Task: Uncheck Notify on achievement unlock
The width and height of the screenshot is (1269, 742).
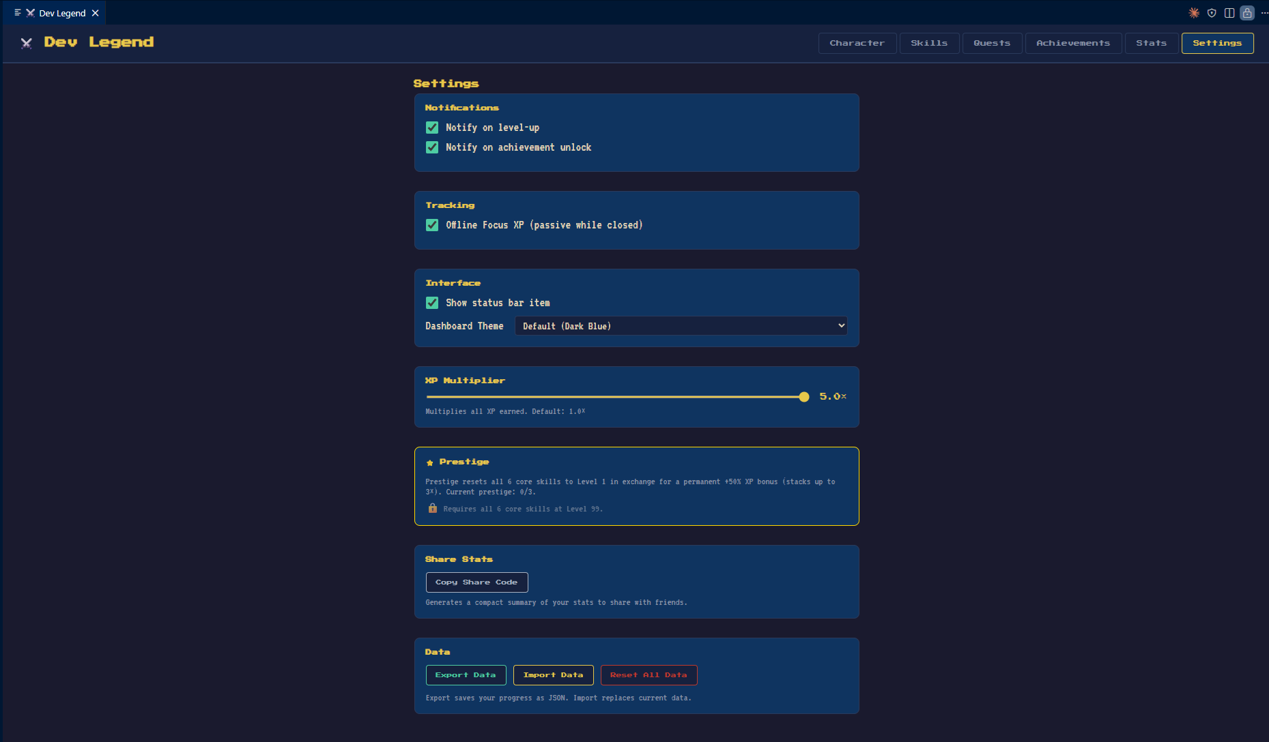Action: [432, 147]
